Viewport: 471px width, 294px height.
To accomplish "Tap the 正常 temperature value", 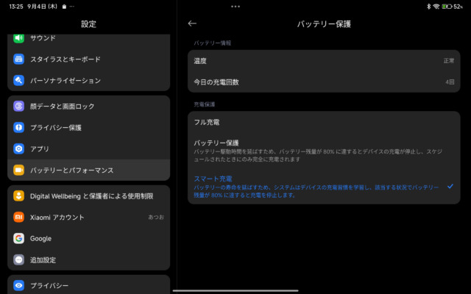I will pyautogui.click(x=449, y=61).
